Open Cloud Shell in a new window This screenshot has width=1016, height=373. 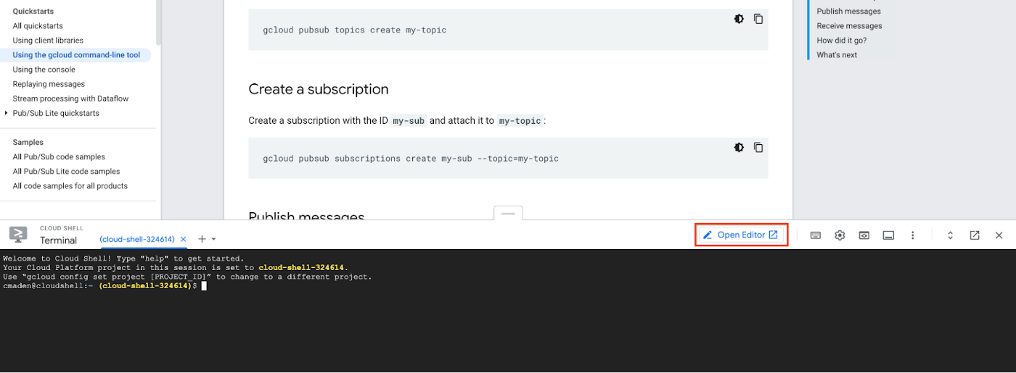point(975,235)
